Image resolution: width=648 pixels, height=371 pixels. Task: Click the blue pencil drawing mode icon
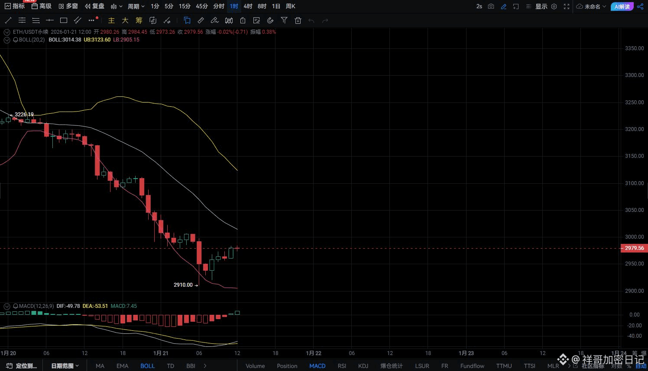503,6
